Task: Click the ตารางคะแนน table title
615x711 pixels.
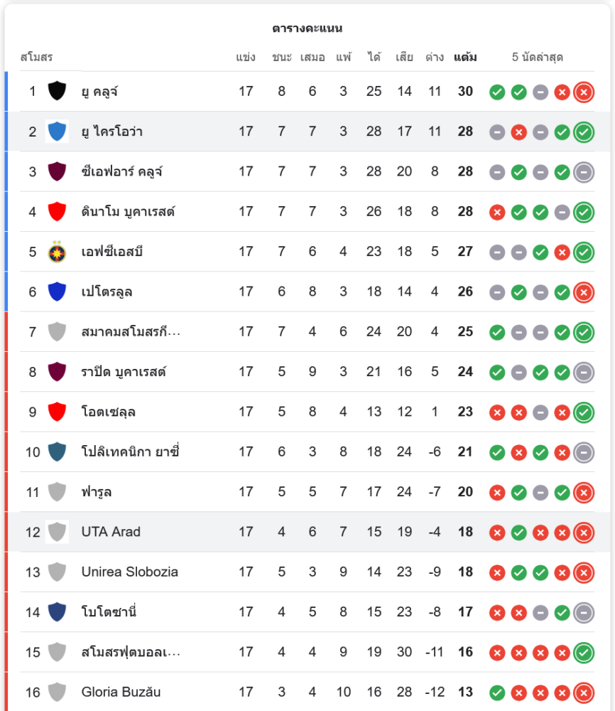Action: [x=307, y=28]
